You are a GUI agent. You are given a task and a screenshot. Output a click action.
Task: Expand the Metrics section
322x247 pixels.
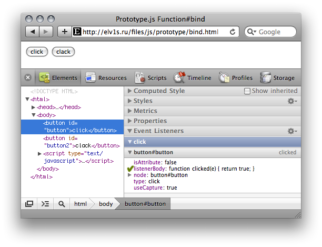(x=129, y=111)
